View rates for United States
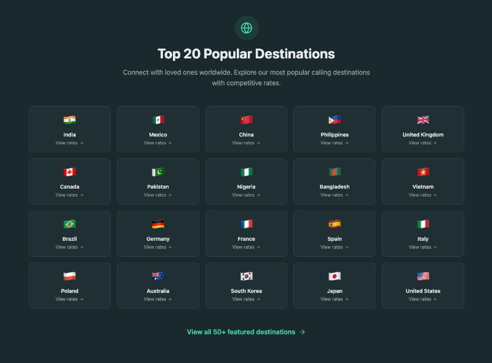Viewport: 492px width, 363px height. (423, 300)
